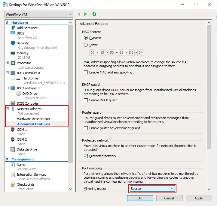Enable the DHCP guard checkbox
The height and width of the screenshot is (206, 217).
point(86,100)
